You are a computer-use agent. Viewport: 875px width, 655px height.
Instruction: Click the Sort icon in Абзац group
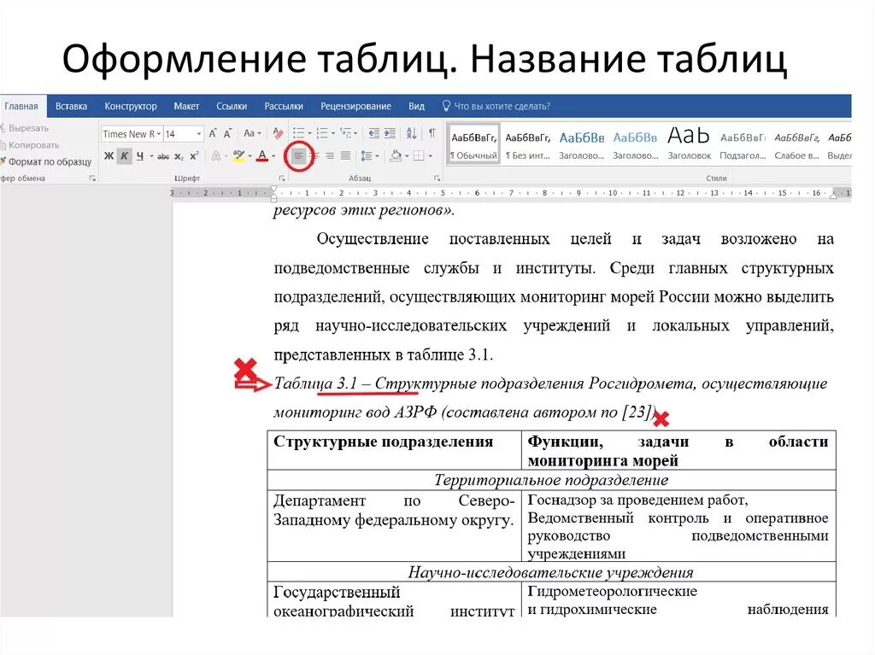pyautogui.click(x=411, y=133)
